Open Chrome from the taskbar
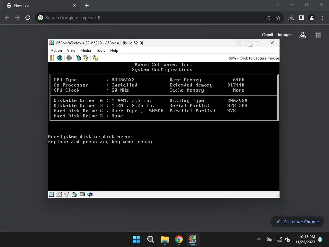This screenshot has width=329, height=247. click(x=179, y=239)
